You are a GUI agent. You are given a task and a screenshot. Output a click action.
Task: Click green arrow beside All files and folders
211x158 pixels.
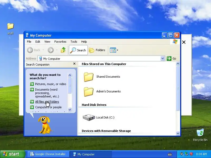tap(32, 102)
